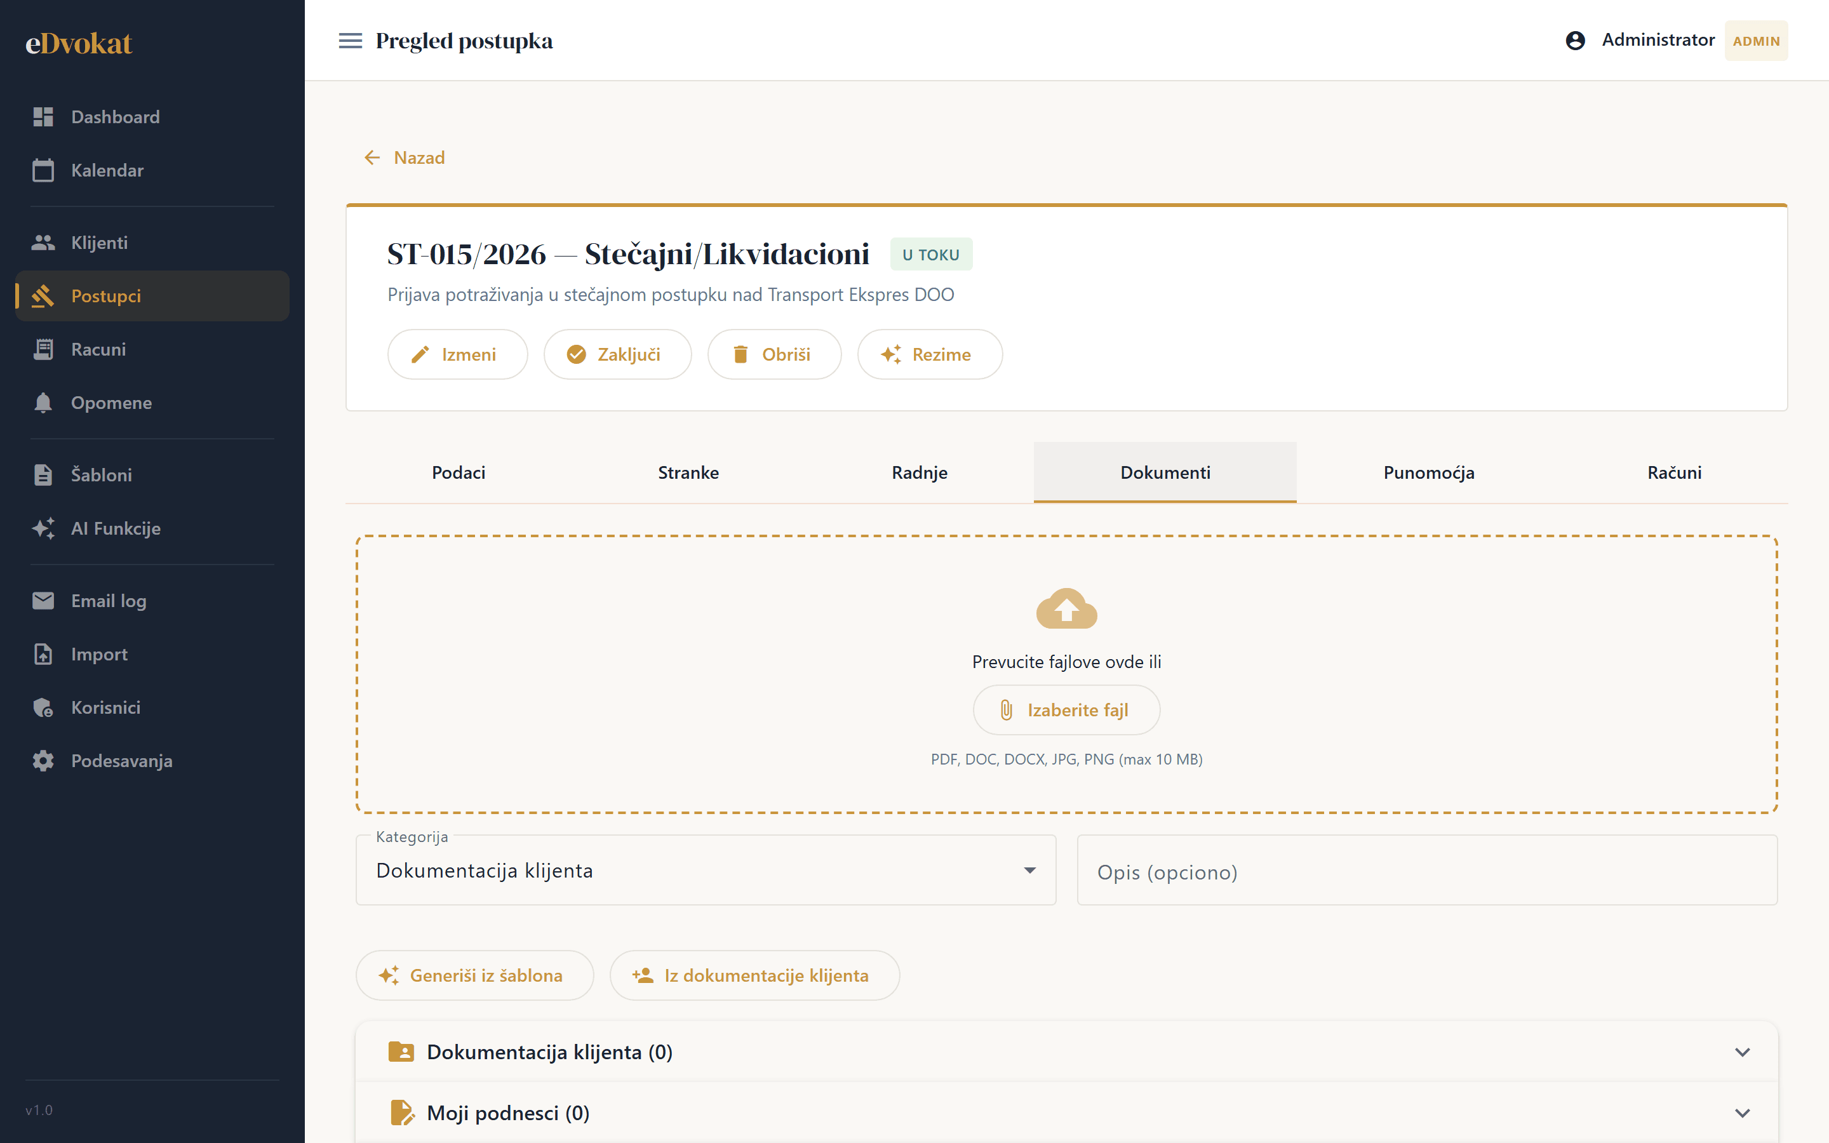Screen dimensions: 1829x1143
Task: Open Podesavanja in the sidebar
Action: click(x=152, y=761)
